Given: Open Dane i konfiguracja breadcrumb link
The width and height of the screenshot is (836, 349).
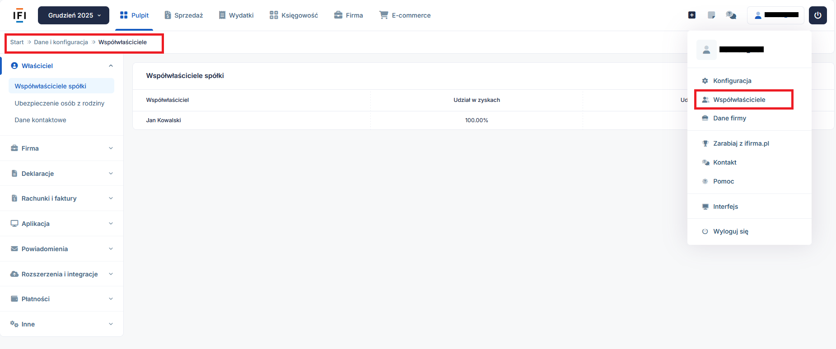Looking at the screenshot, I should coord(61,42).
